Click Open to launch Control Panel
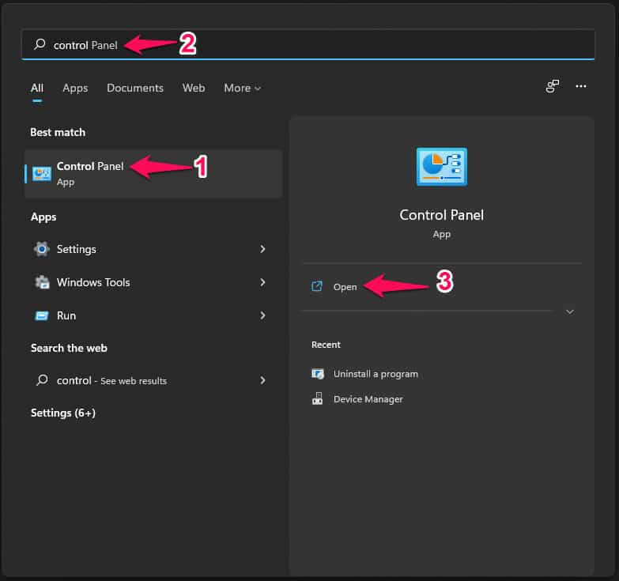 pos(345,287)
